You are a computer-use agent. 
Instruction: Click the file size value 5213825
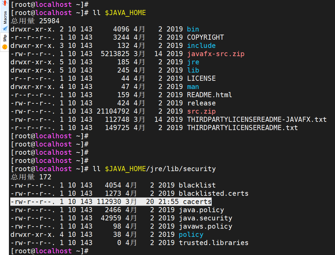pos(115,54)
